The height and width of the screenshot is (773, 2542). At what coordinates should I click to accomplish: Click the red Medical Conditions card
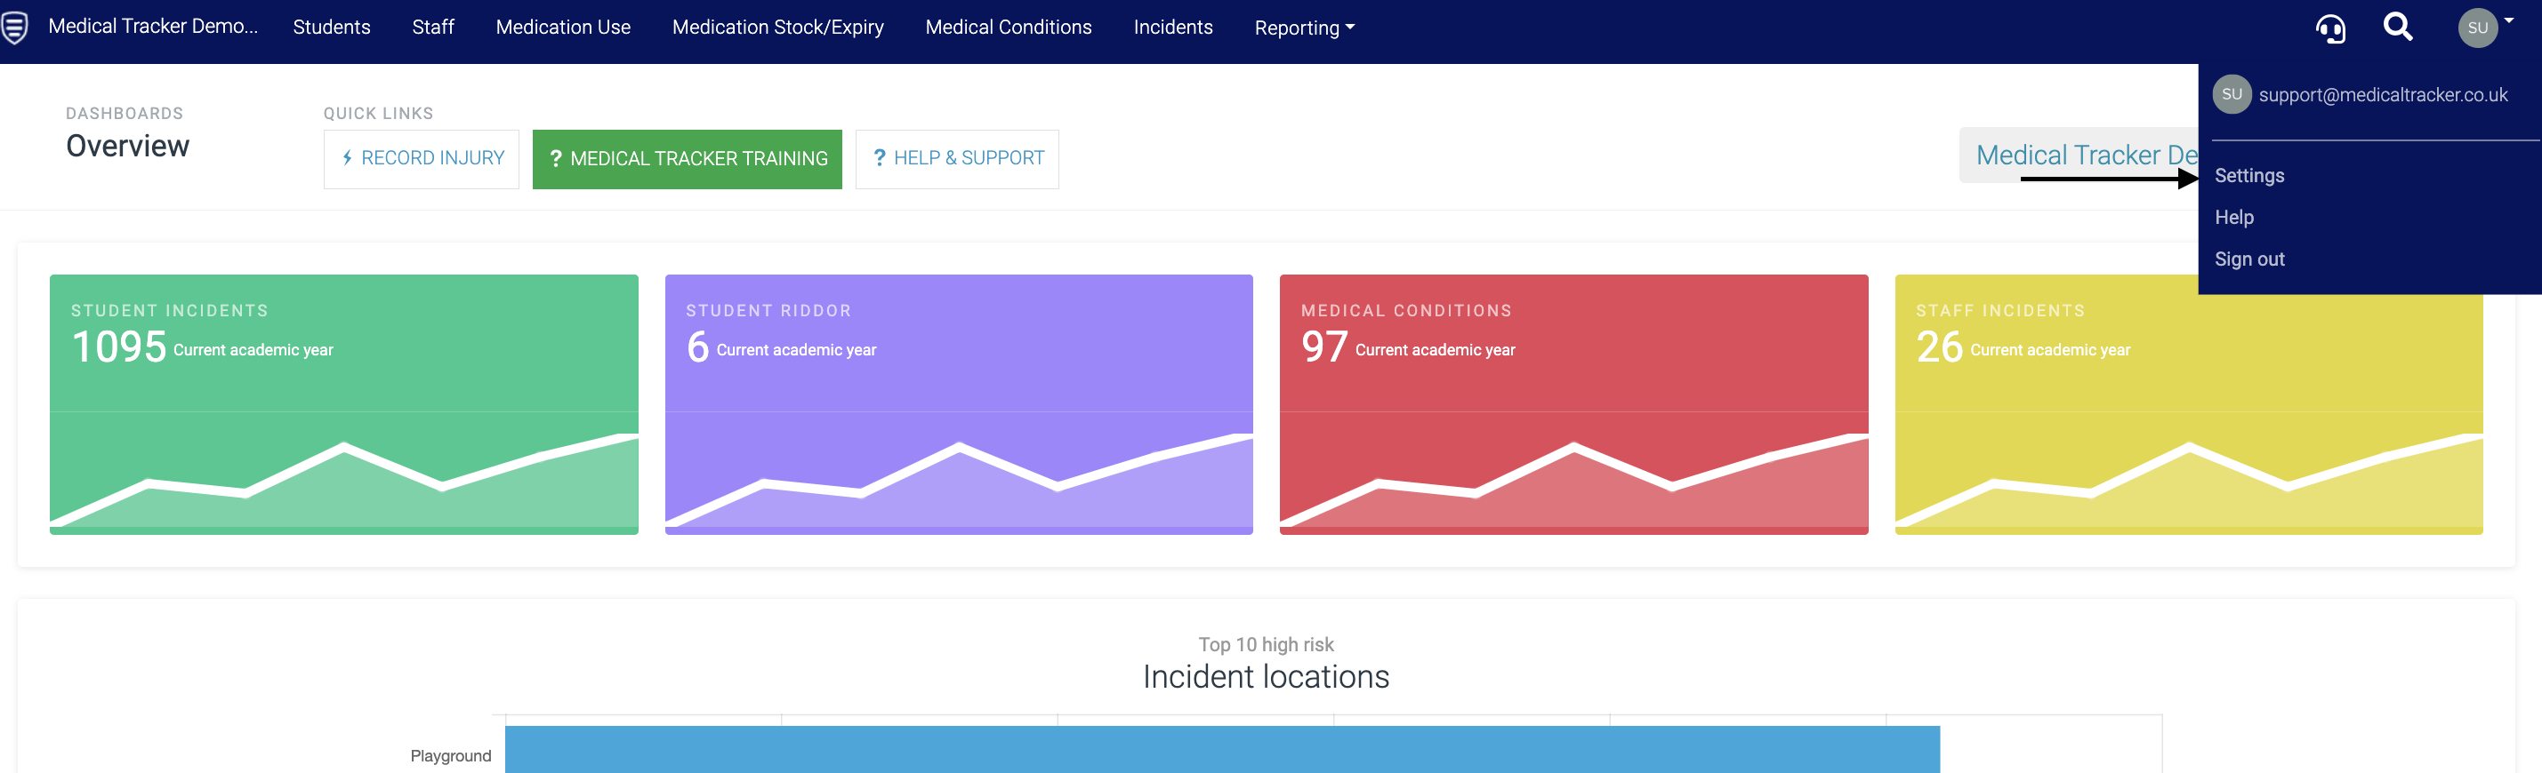pyautogui.click(x=1573, y=404)
